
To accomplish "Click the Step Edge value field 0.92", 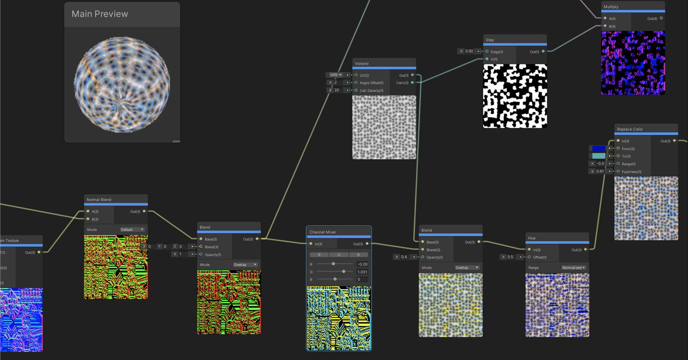I will (469, 51).
